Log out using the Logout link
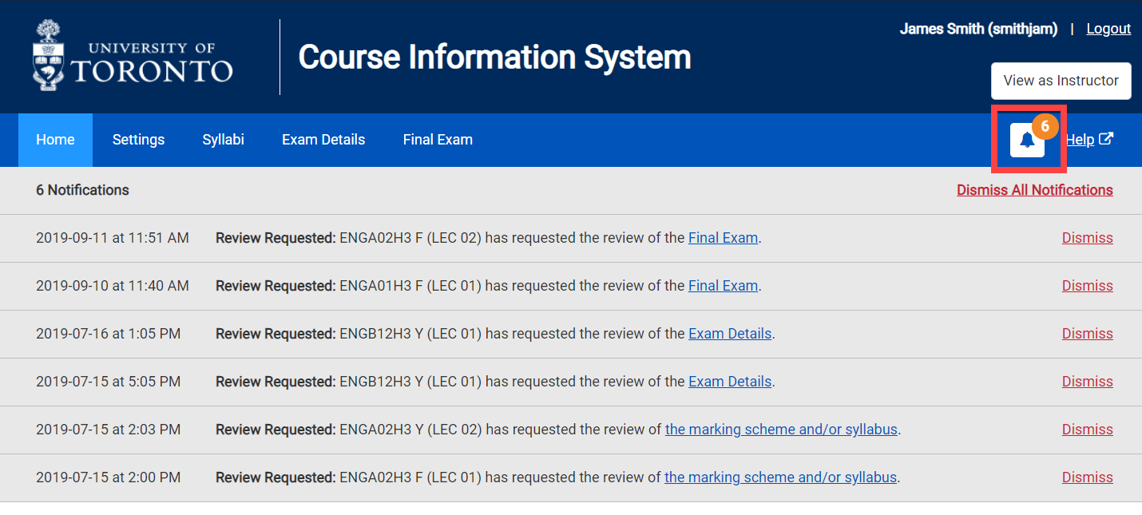 (x=1108, y=29)
